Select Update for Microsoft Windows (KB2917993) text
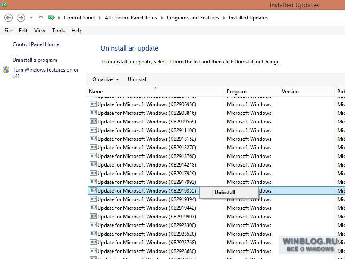Image resolution: width=345 pixels, height=259 pixels. 147,182
